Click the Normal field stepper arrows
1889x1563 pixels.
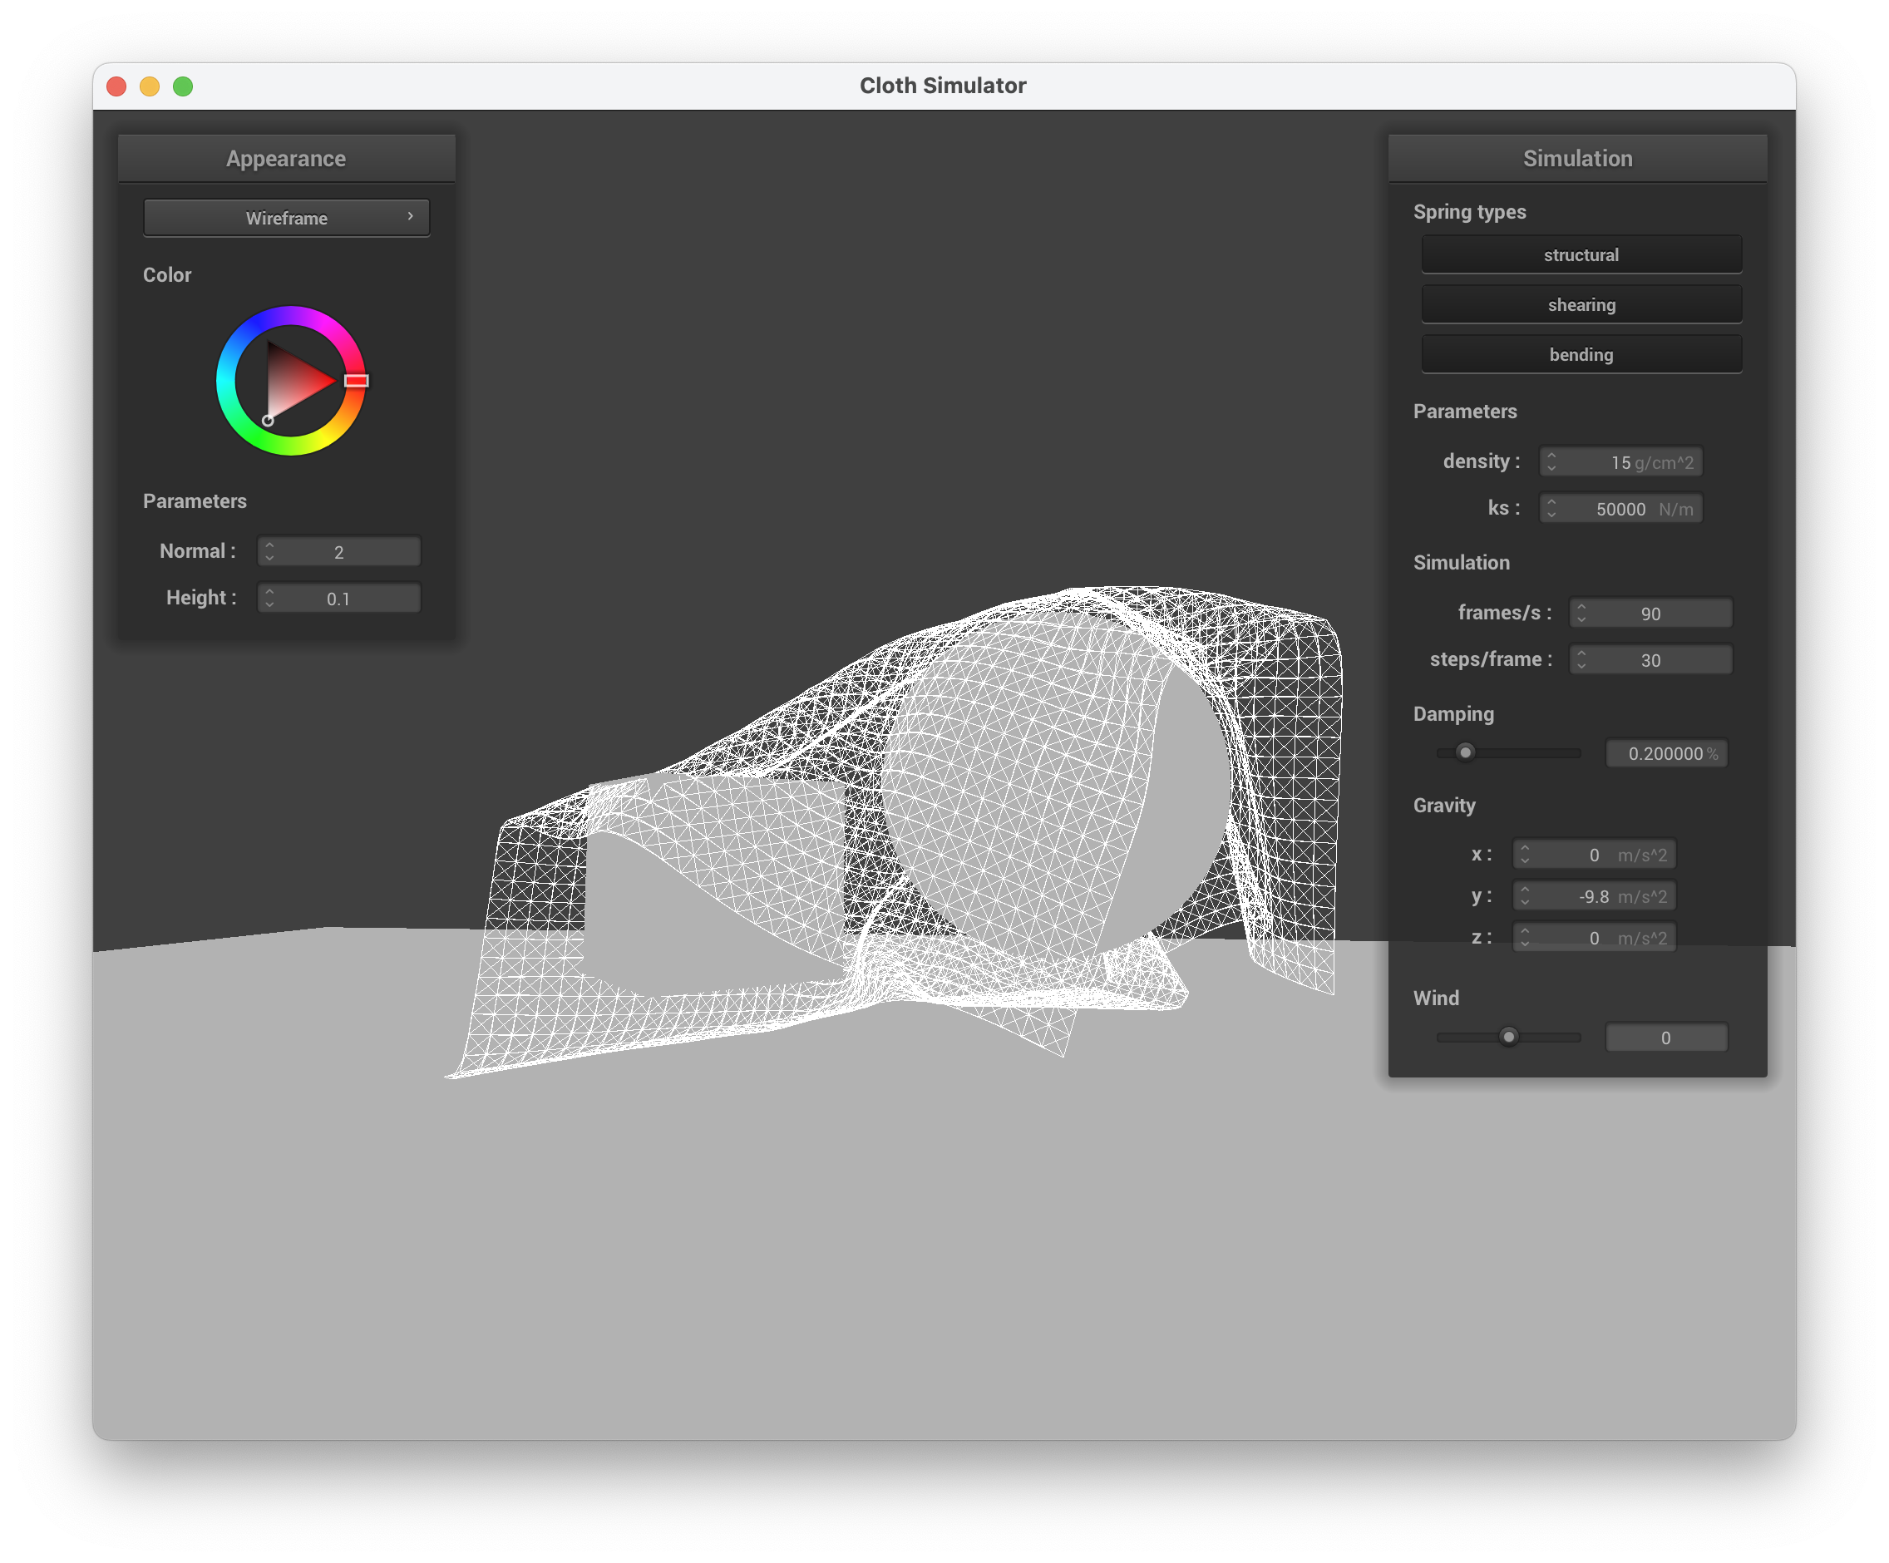269,551
